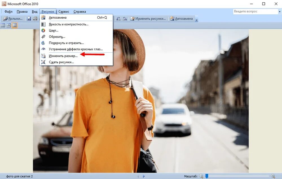Choose Сжать рисунки menu entry
Viewport: 282px width, 179px height.
click(x=76, y=62)
